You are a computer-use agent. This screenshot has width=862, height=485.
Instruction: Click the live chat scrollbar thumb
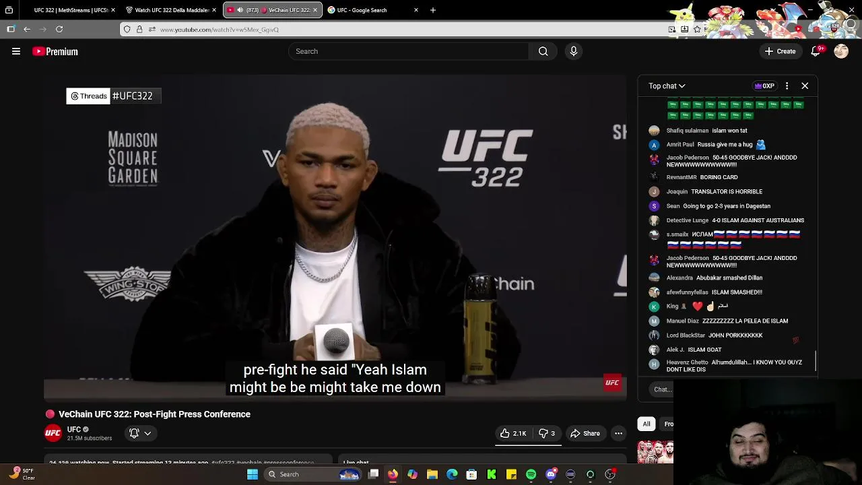(x=816, y=361)
